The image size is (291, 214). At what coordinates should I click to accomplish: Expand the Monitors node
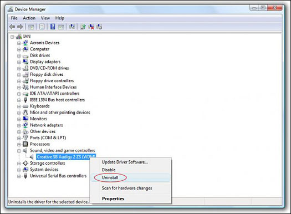coord(19,119)
